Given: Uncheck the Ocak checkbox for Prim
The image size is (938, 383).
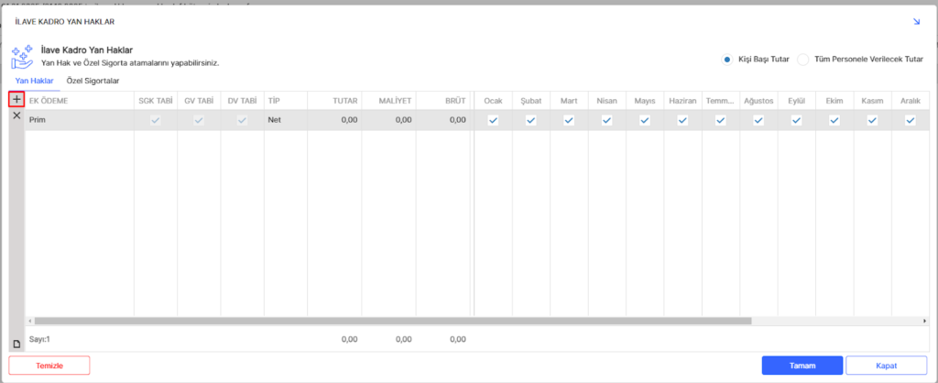Looking at the screenshot, I should (x=493, y=120).
